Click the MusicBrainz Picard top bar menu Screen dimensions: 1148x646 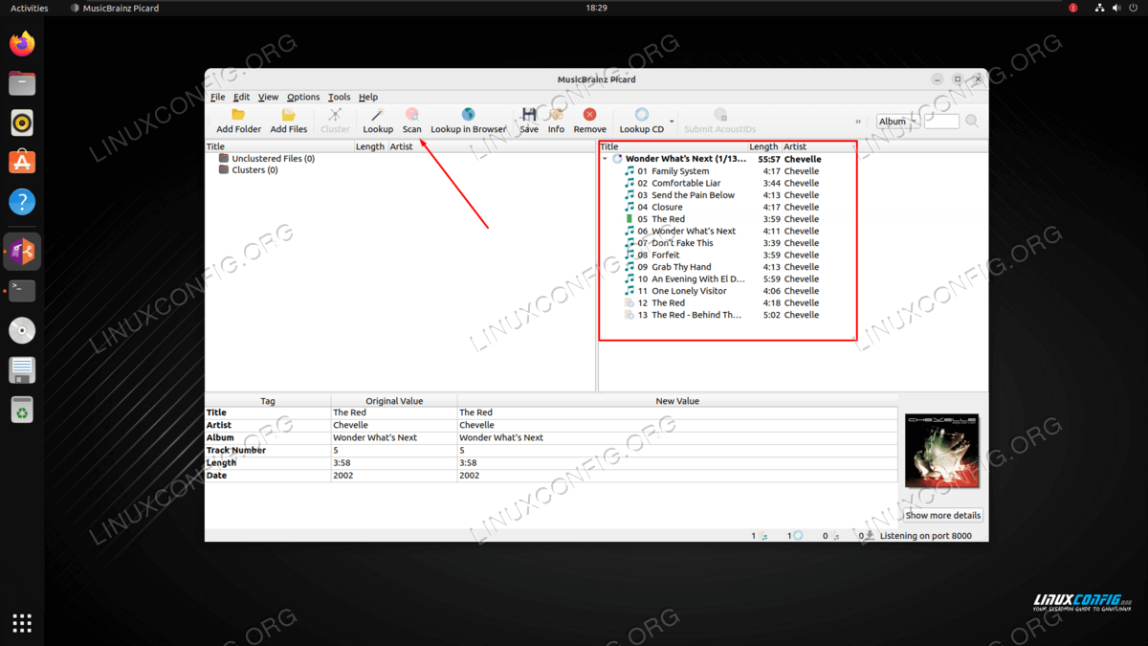point(115,8)
